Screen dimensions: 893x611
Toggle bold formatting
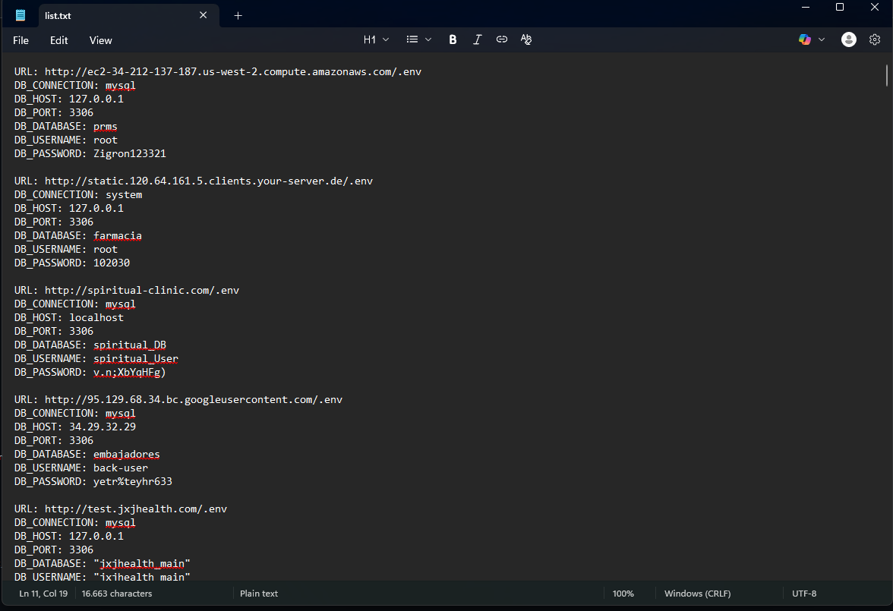click(x=453, y=39)
